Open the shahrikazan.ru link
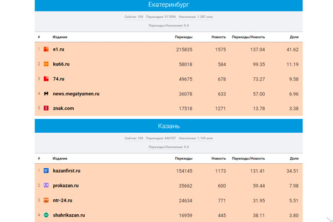Screen dimensions: 333x222 coord(68,215)
